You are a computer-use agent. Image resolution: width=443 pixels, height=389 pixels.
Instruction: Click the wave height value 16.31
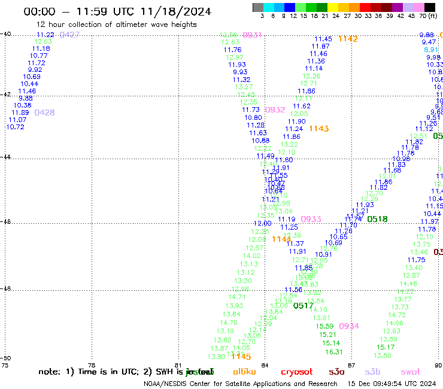(334, 352)
